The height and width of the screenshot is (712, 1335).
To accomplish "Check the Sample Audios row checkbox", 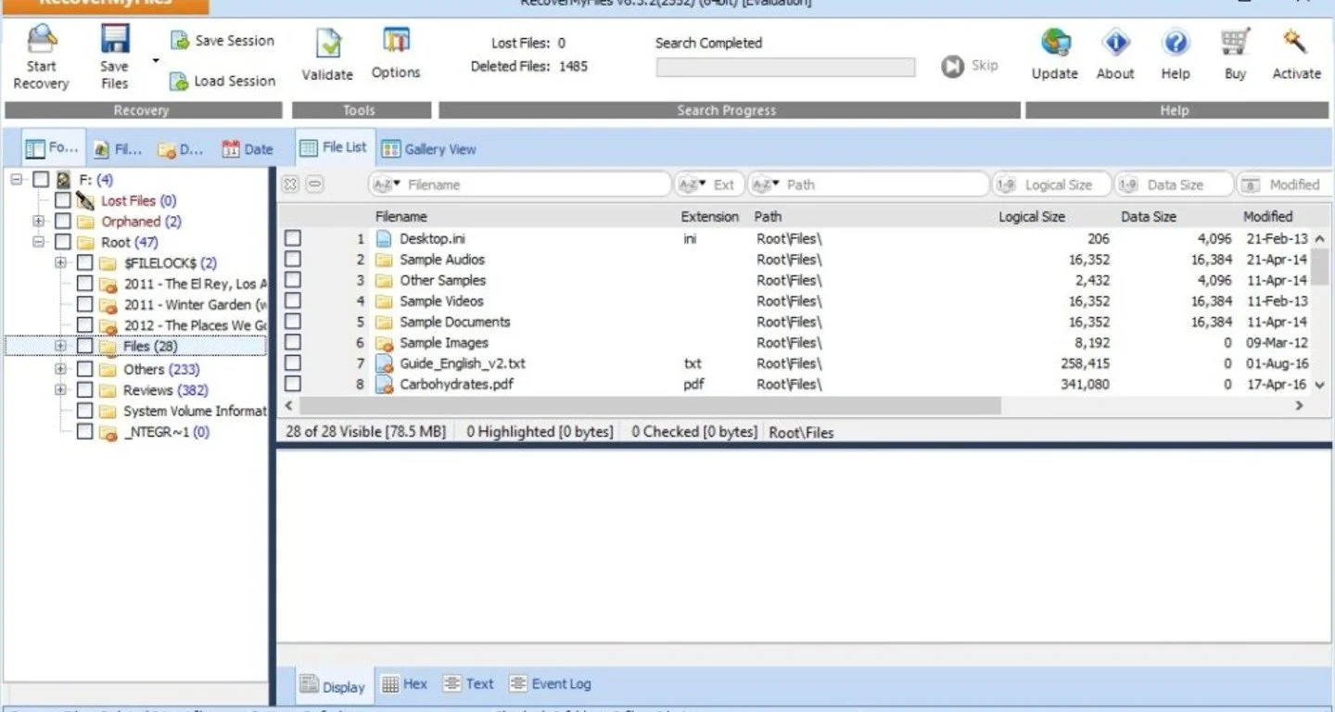I will 293,260.
